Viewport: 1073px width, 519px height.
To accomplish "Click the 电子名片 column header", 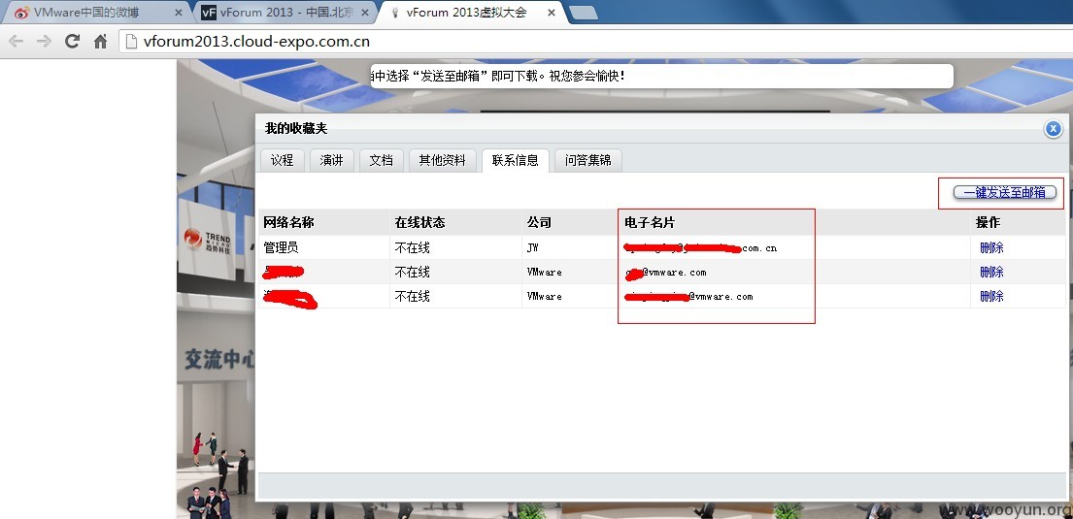I will (650, 223).
